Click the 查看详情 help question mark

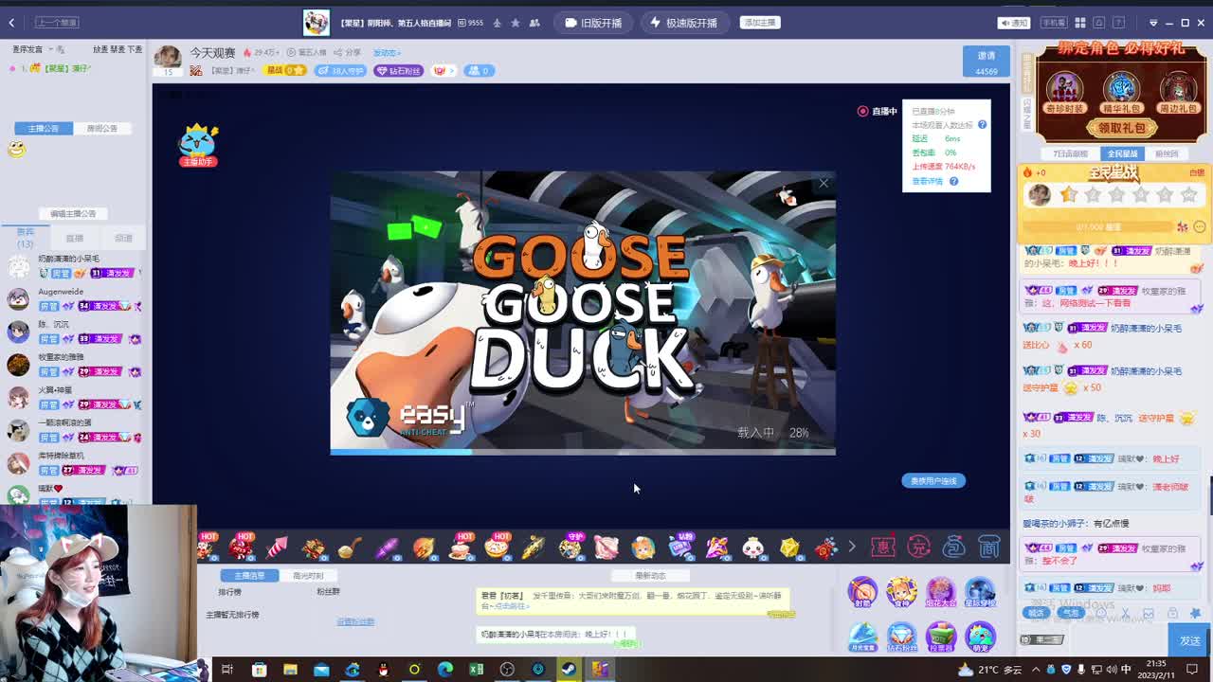953,181
